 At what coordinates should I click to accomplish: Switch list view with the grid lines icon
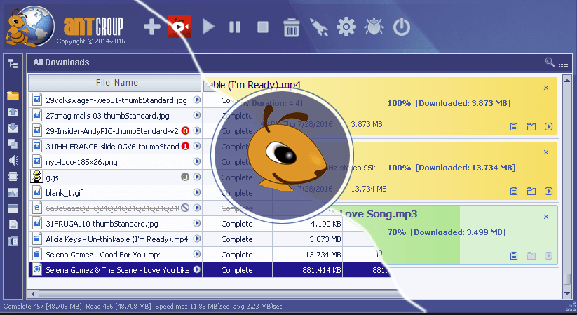tap(564, 62)
